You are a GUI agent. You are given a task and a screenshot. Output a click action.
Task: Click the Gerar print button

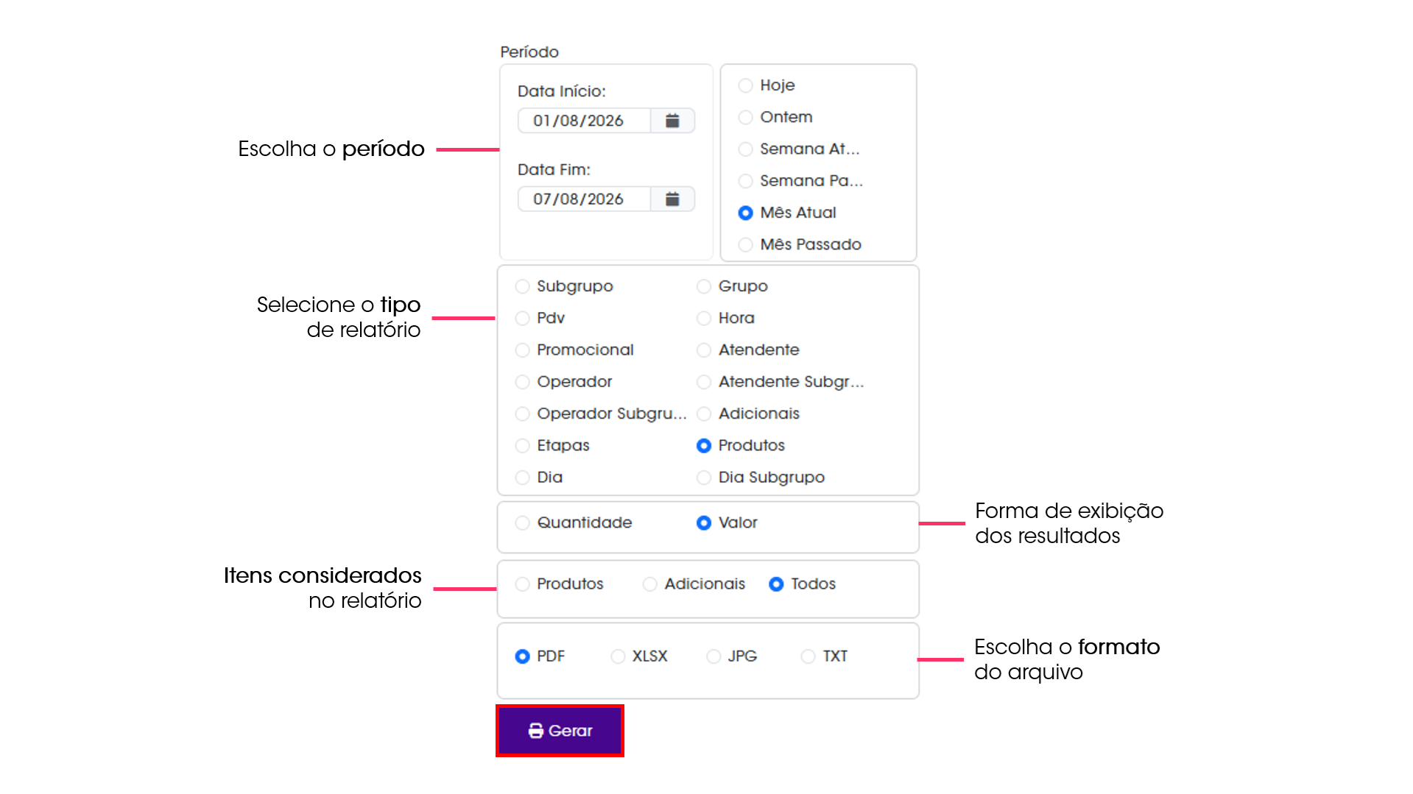(x=560, y=731)
